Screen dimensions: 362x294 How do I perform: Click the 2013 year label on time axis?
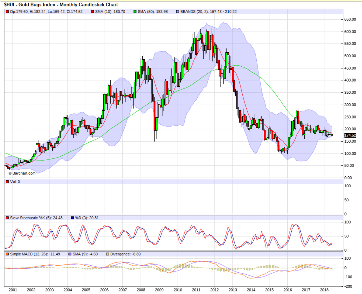(233, 290)
